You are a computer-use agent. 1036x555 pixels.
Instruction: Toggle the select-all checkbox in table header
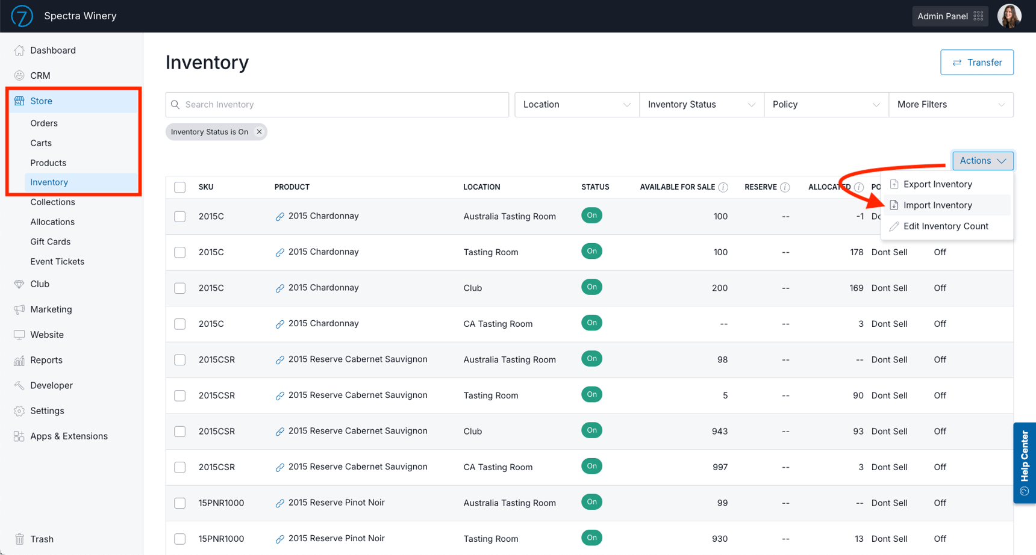(x=180, y=187)
